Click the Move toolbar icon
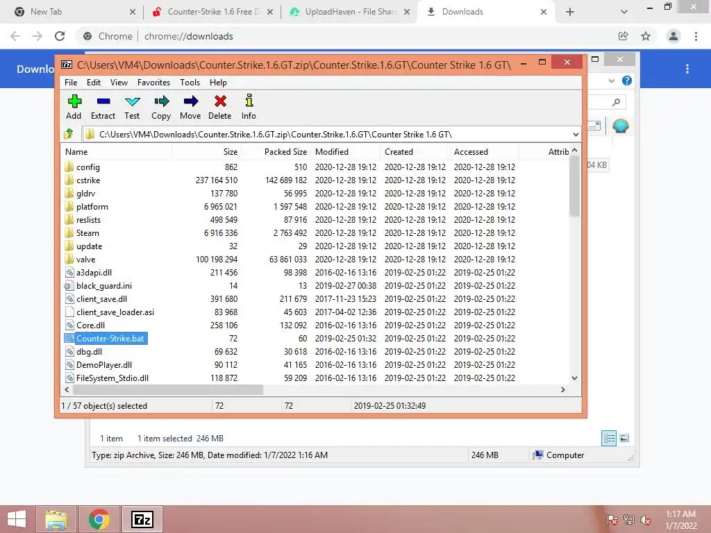The width and height of the screenshot is (711, 533). (190, 101)
